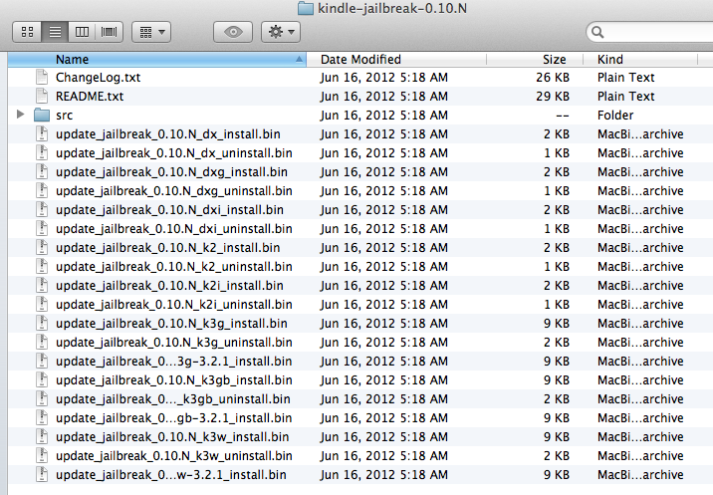Select update_jailbreak_0..._k3gb_uninstall.bin file icon

(x=42, y=399)
